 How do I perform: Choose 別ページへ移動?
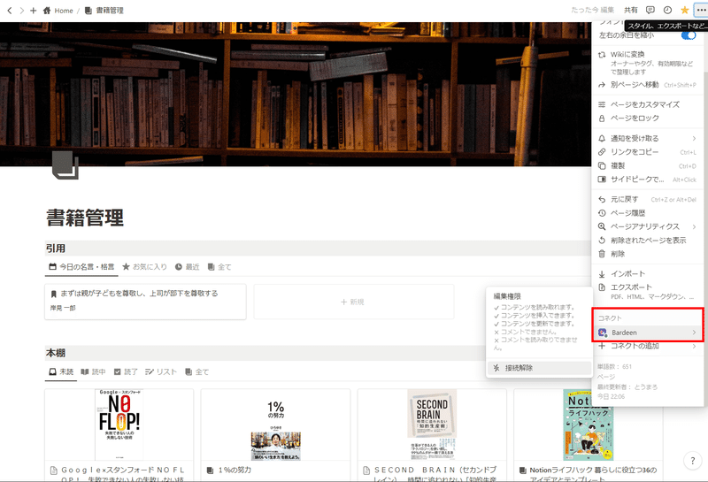tap(648, 84)
